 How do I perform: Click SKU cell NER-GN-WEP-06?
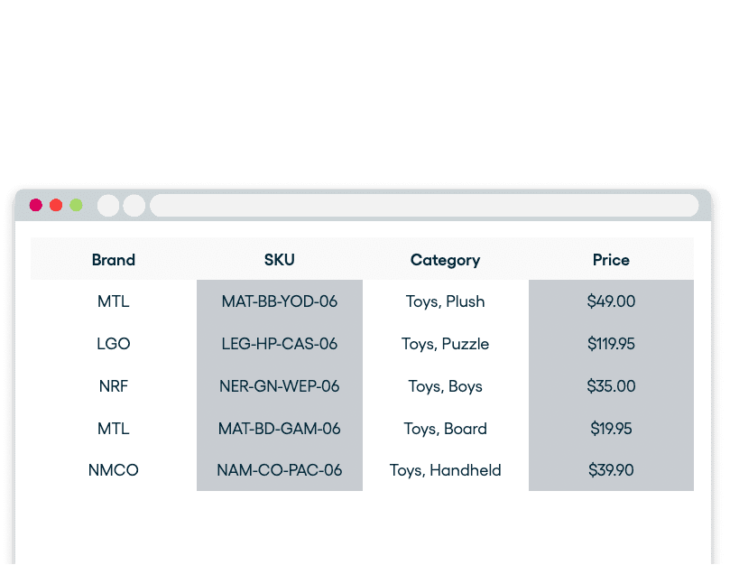click(280, 386)
